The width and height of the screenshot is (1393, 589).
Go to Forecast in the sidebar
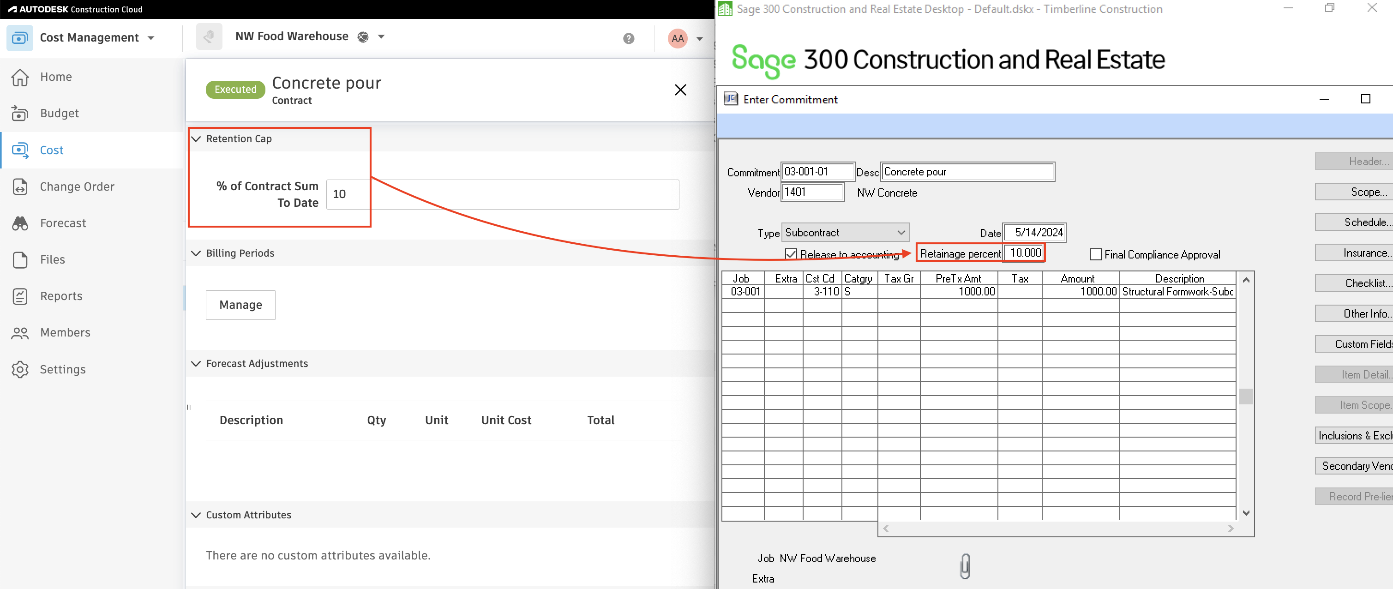(x=63, y=223)
